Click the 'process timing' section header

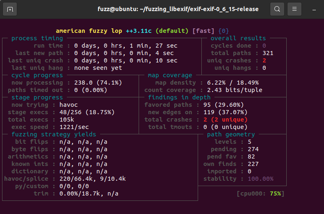point(37,38)
